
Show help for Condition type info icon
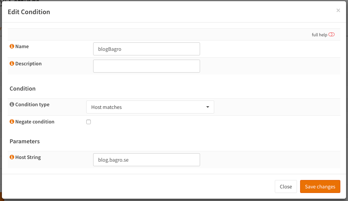click(12, 105)
